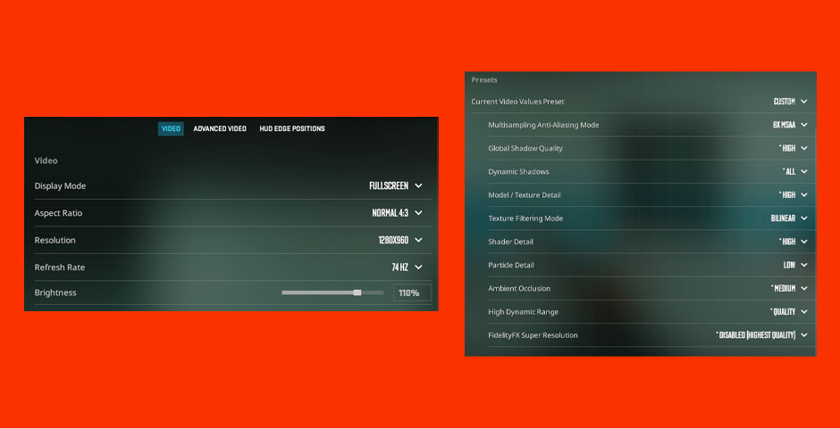Viewport: 840px width, 428px height.
Task: Click the Brightness 110% value field
Action: click(x=412, y=292)
